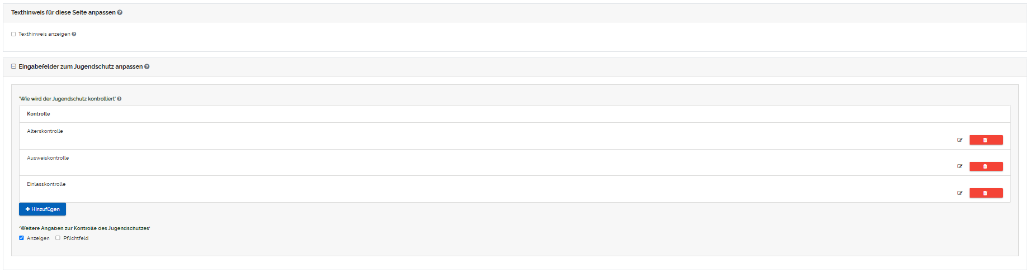The width and height of the screenshot is (1030, 273).
Task: Edit the Alterskontrolle entry
Action: (960, 140)
